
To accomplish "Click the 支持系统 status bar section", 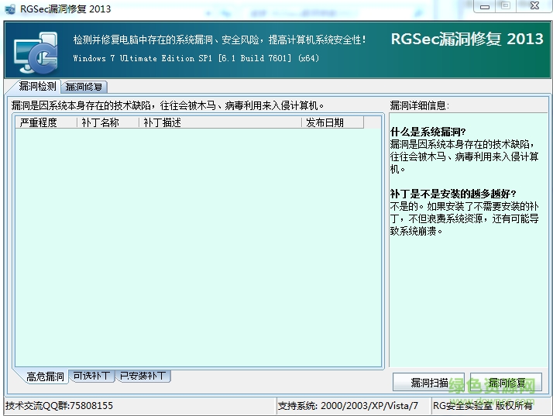I will click(350, 406).
